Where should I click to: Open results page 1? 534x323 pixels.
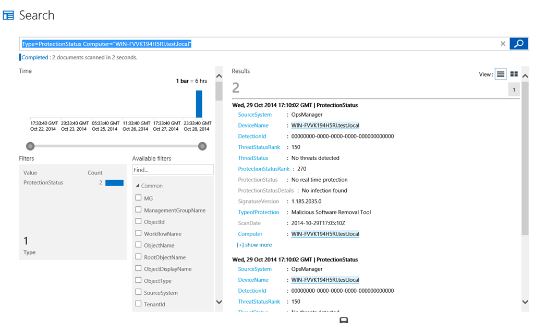coord(514,90)
